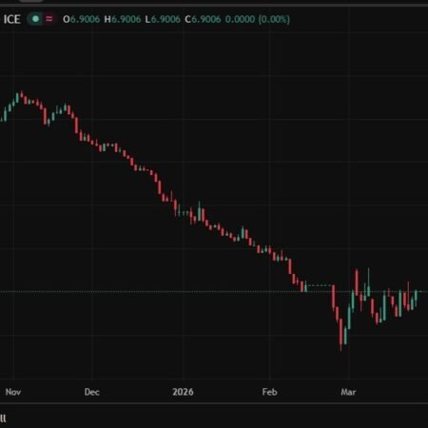Click the percent change (0.00%)

tap(274, 19)
